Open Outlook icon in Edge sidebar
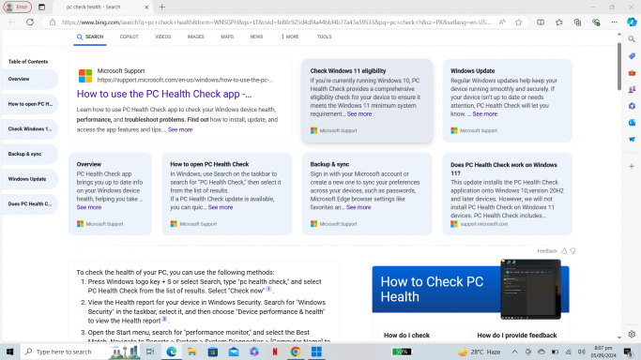 coord(632,123)
